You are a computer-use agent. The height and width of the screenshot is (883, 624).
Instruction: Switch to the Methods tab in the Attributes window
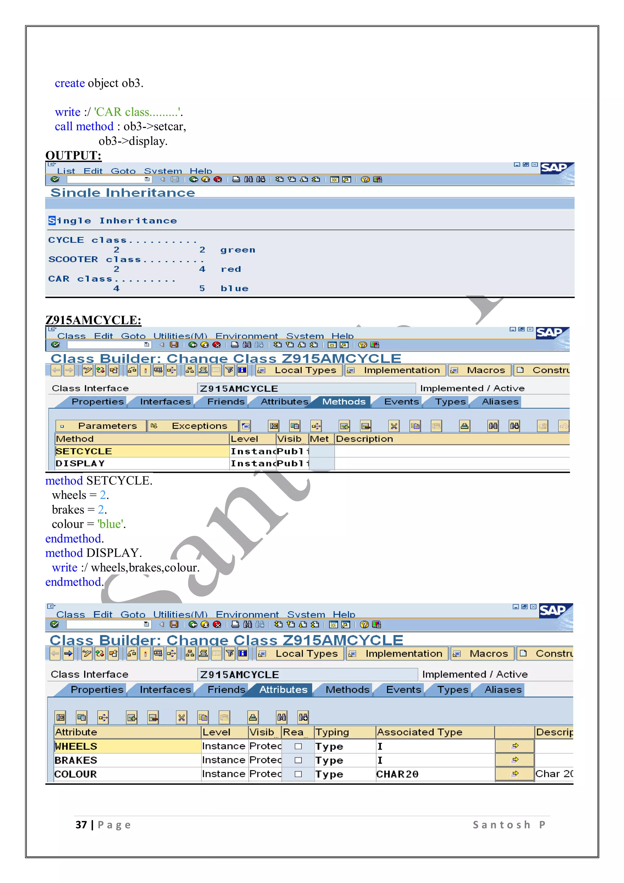347,690
